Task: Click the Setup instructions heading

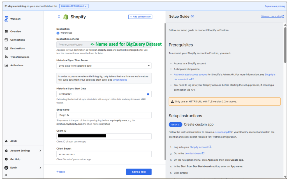Action: pyautogui.click(x=185, y=116)
